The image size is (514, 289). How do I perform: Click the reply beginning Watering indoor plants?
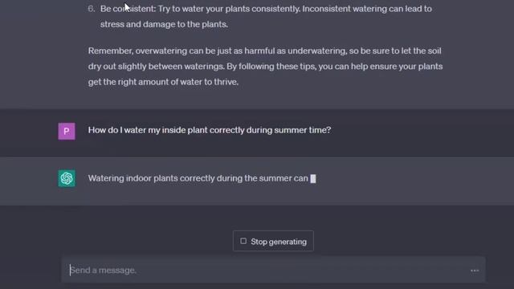[x=198, y=178]
